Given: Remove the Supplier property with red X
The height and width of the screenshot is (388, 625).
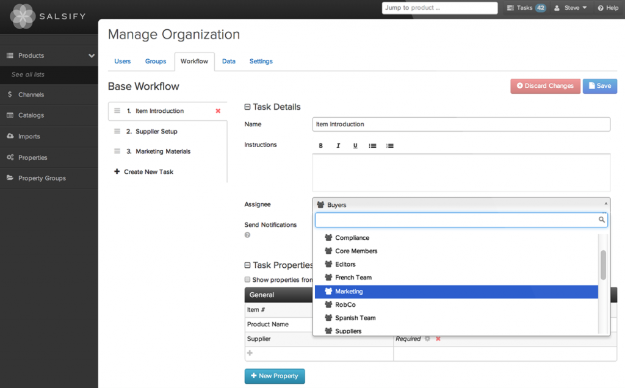Looking at the screenshot, I should tap(438, 339).
